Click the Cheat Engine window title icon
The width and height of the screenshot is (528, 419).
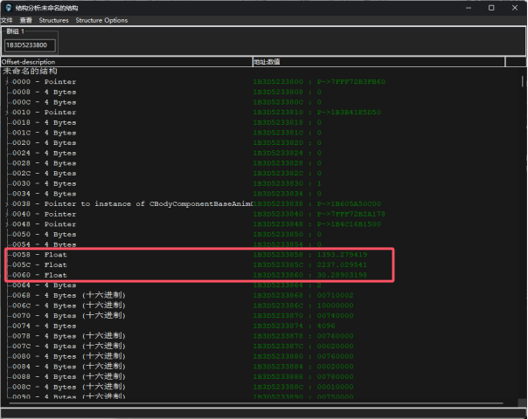tap(7, 7)
